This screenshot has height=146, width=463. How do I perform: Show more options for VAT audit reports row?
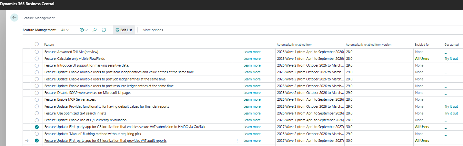point(237,141)
